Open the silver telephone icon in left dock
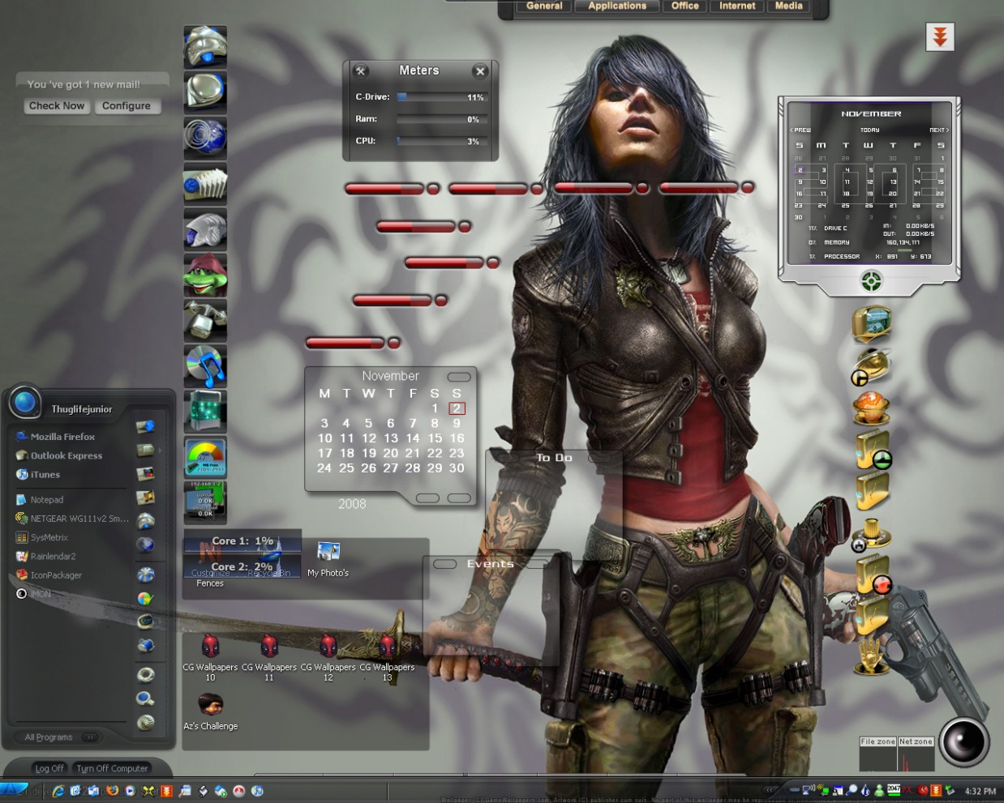Viewport: 1004px width, 803px height. [205, 319]
